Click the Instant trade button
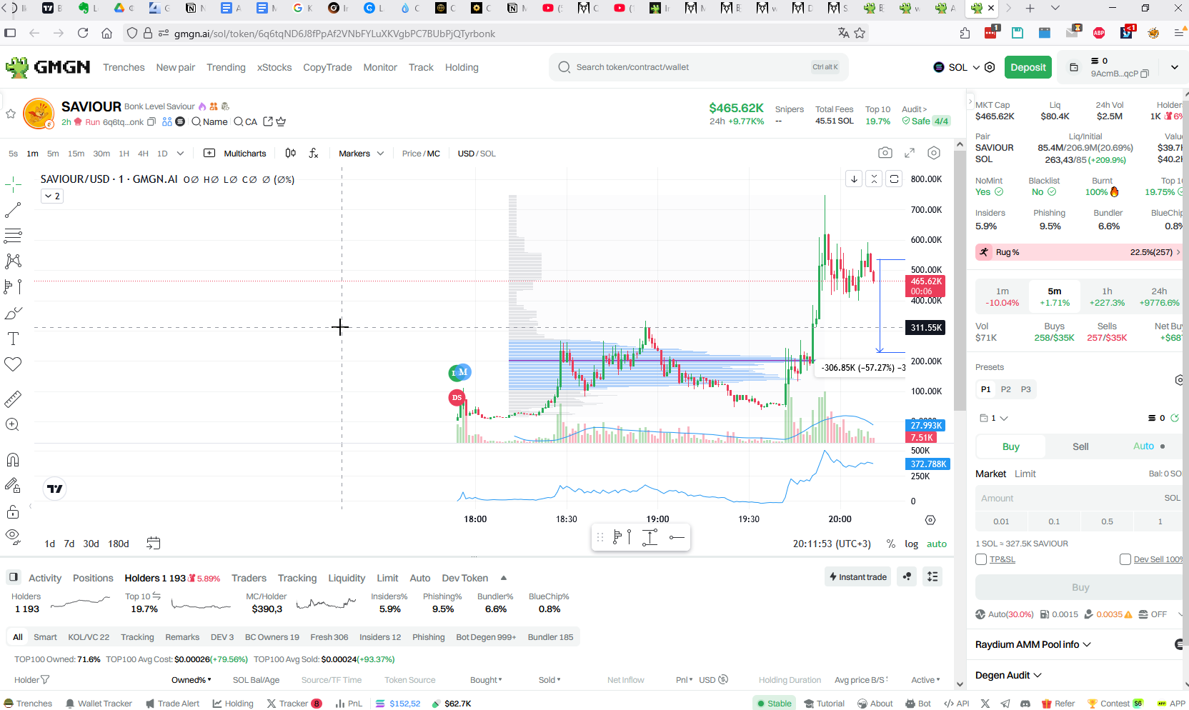Screen dimensions: 1189x710 (858, 577)
